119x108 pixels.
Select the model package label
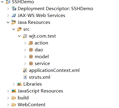click(42, 56)
